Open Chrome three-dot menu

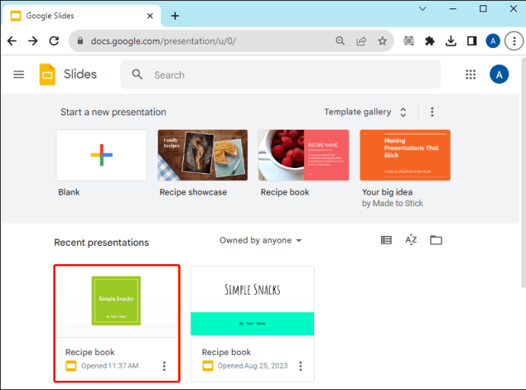click(x=515, y=41)
